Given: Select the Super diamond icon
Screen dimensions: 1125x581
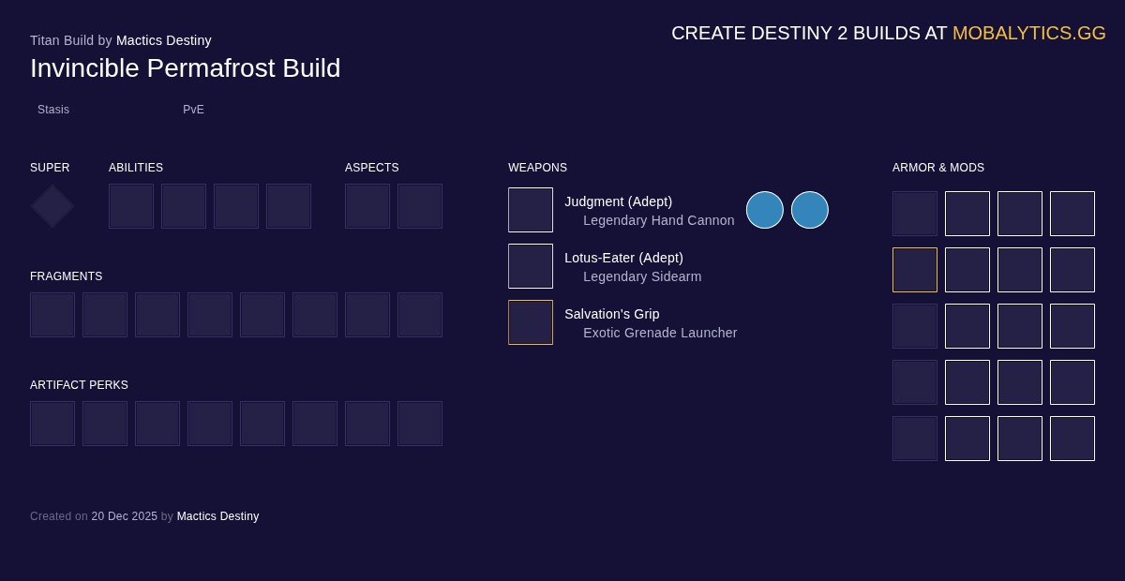Looking at the screenshot, I should coord(52,205).
